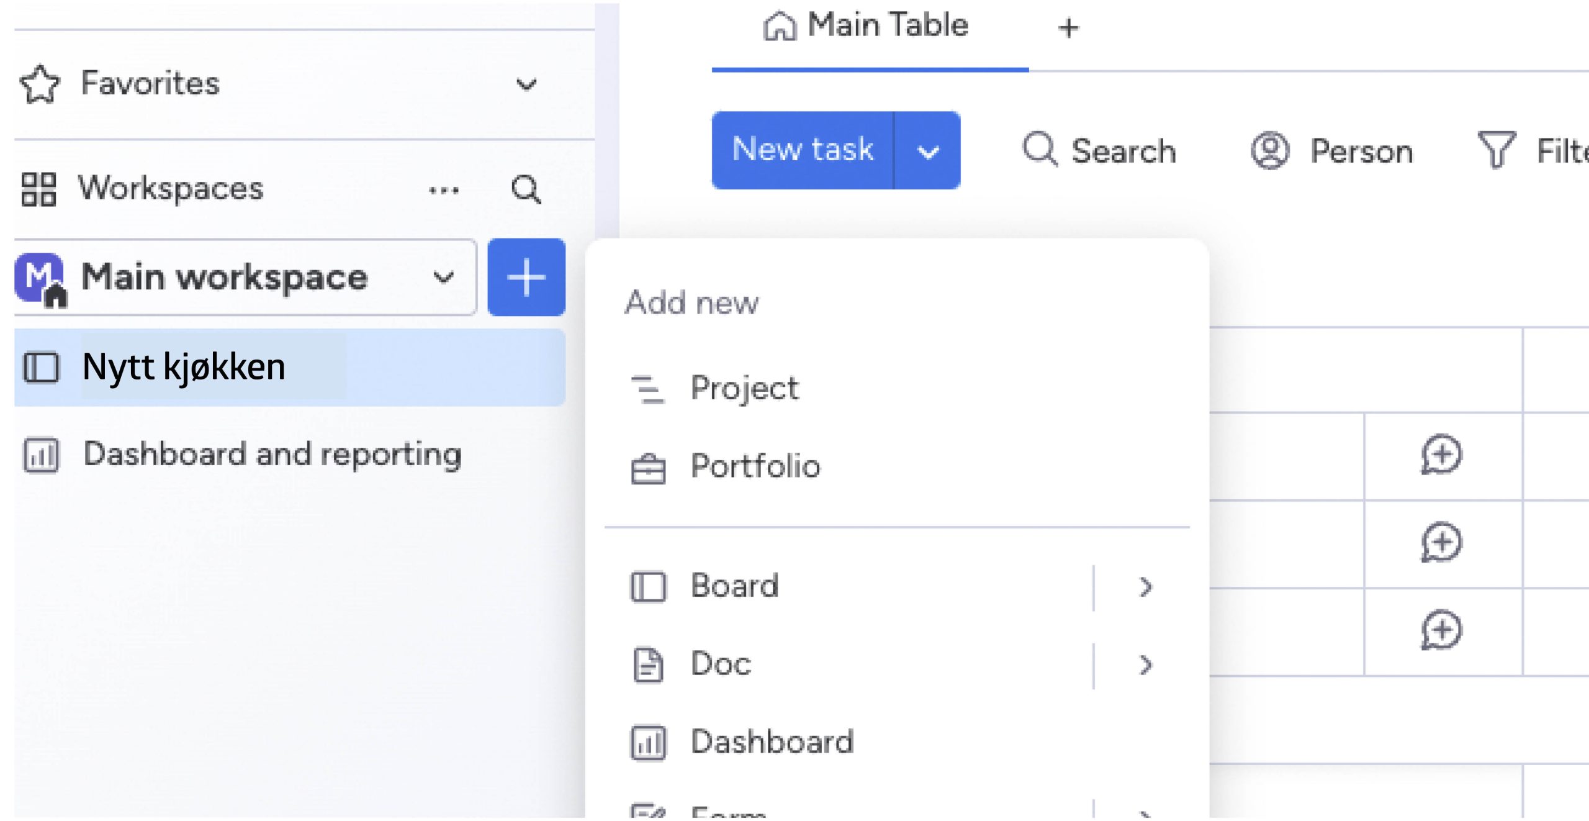
Task: Click the Workspaces search magnifier icon
Action: [526, 189]
